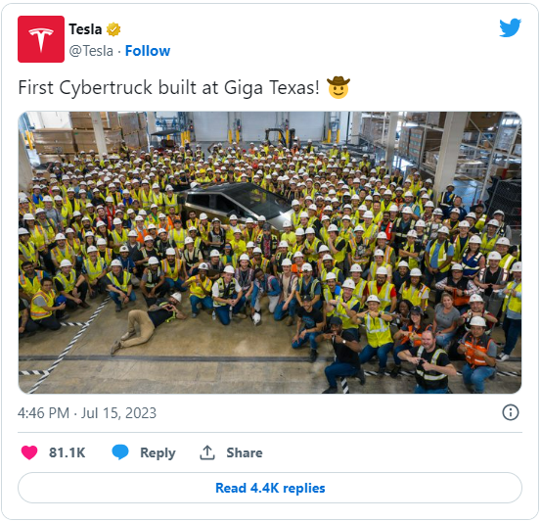Image resolution: width=541 pixels, height=522 pixels.
Task: Open the 4:46 PM Jul 15, 2023 timestamp
Action: [x=87, y=413]
